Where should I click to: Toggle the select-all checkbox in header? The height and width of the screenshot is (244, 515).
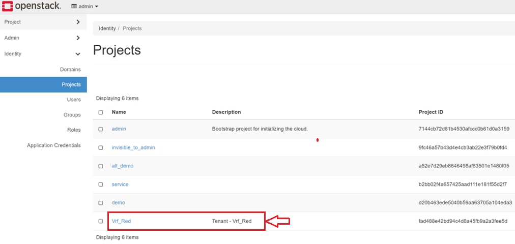[101, 112]
